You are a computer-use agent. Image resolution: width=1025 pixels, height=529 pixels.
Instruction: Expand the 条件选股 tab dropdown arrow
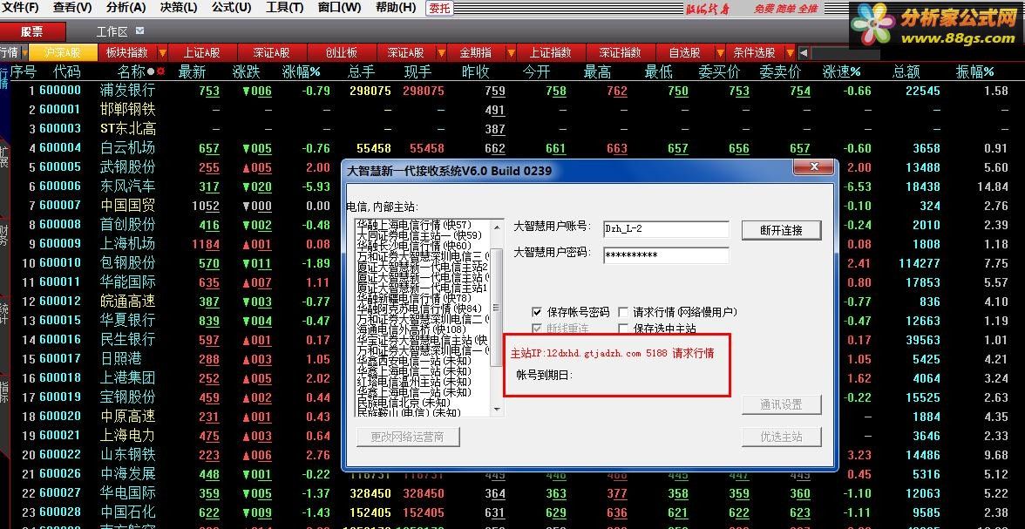(x=791, y=52)
